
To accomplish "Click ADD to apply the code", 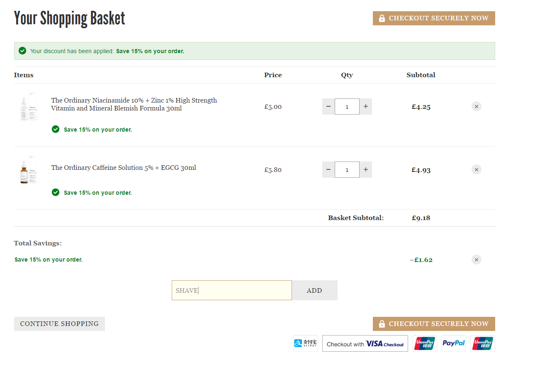I will tap(315, 290).
